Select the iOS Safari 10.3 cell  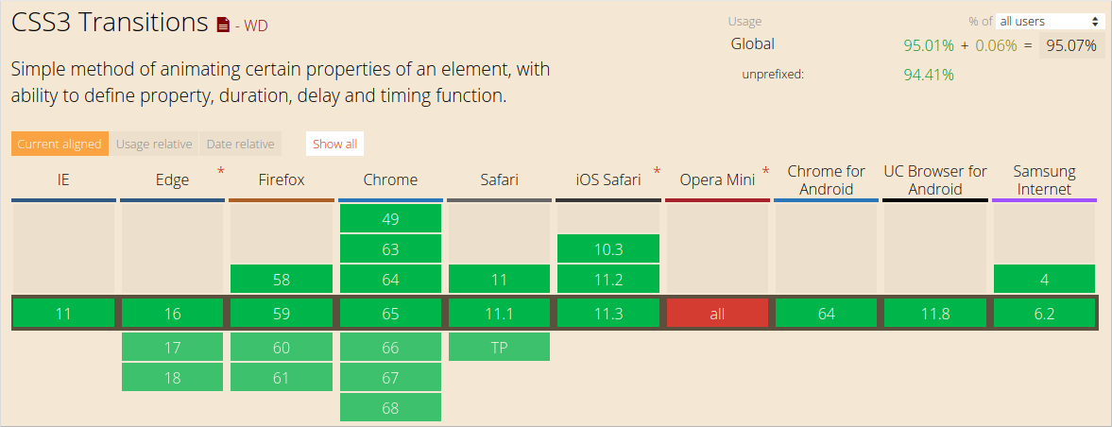tap(608, 249)
